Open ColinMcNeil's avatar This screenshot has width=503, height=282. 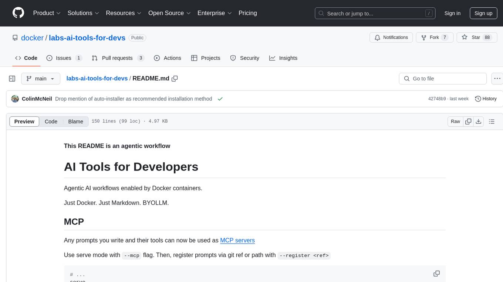tap(15, 99)
